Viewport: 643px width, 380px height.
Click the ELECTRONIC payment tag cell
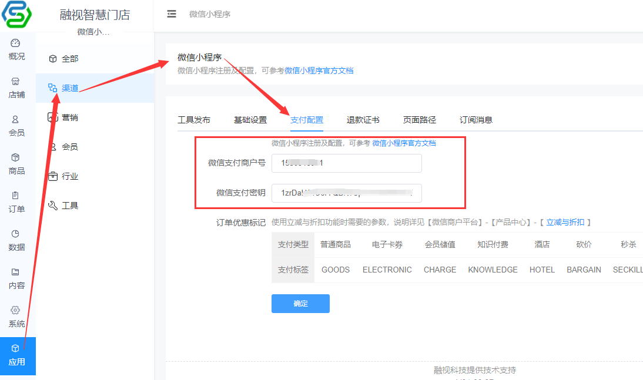coord(387,270)
